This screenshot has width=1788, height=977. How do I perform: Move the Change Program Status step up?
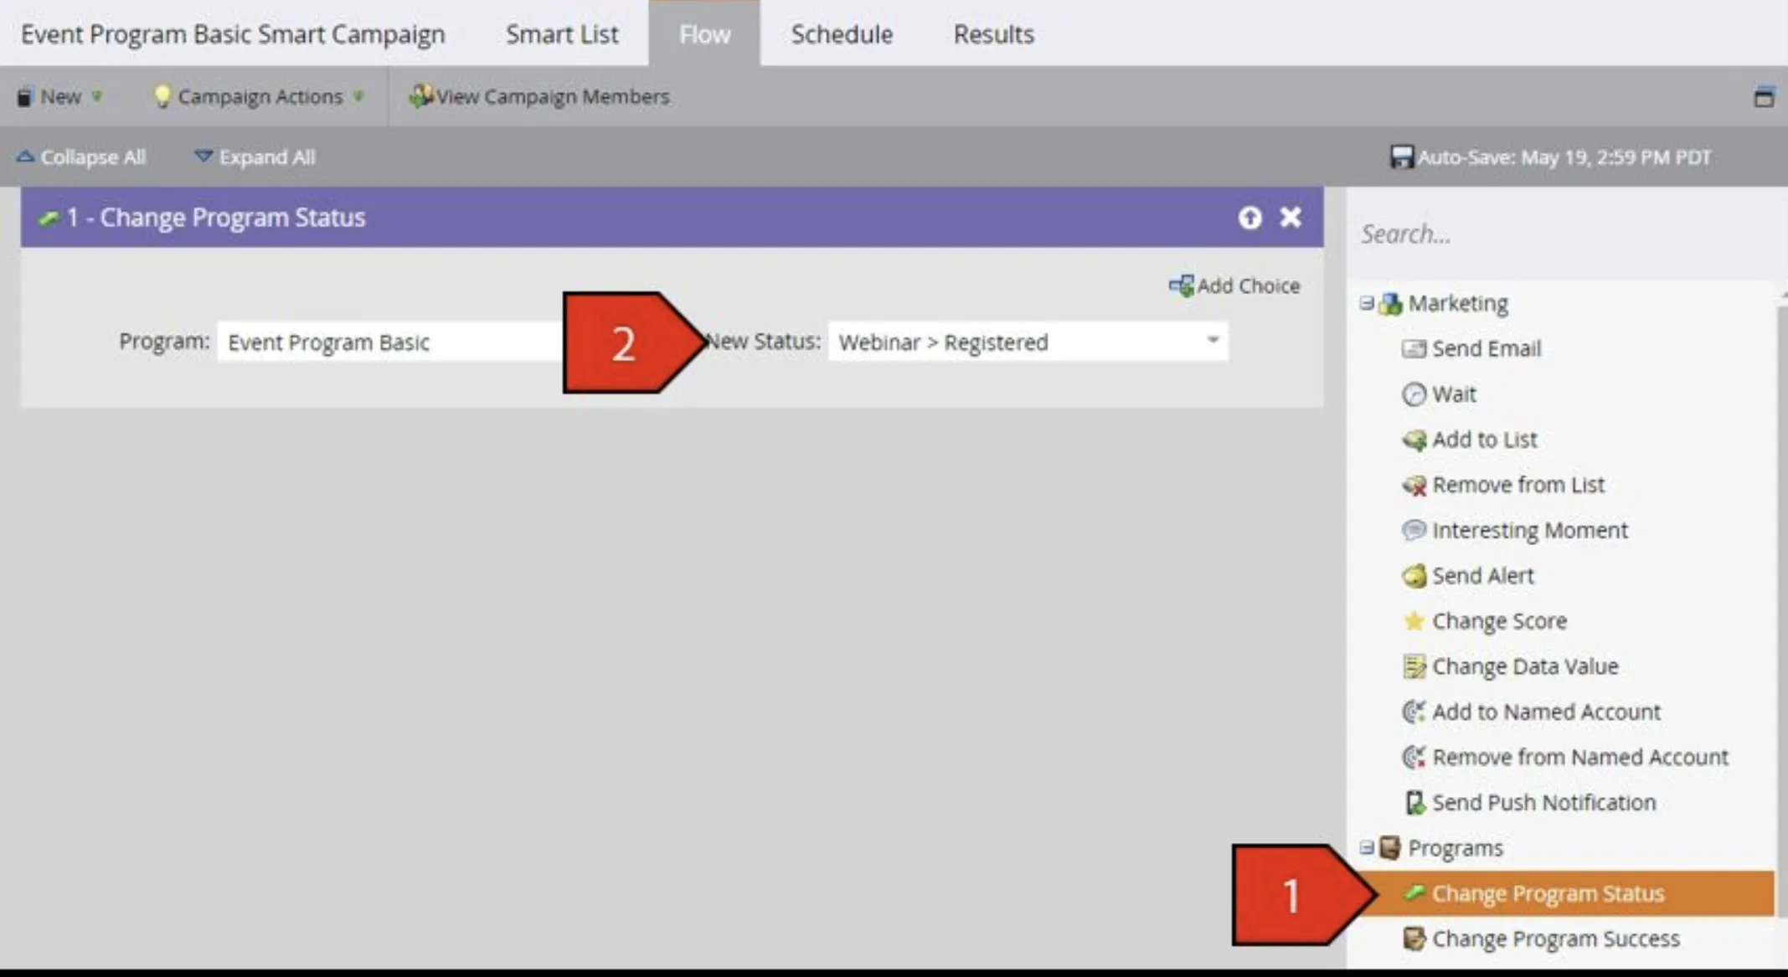(1250, 218)
